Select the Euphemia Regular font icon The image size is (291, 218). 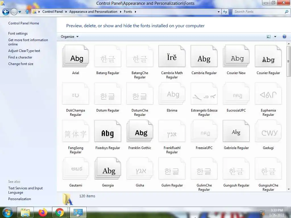[268, 94]
